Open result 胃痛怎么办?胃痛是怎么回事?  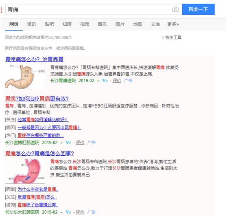click(39, 154)
